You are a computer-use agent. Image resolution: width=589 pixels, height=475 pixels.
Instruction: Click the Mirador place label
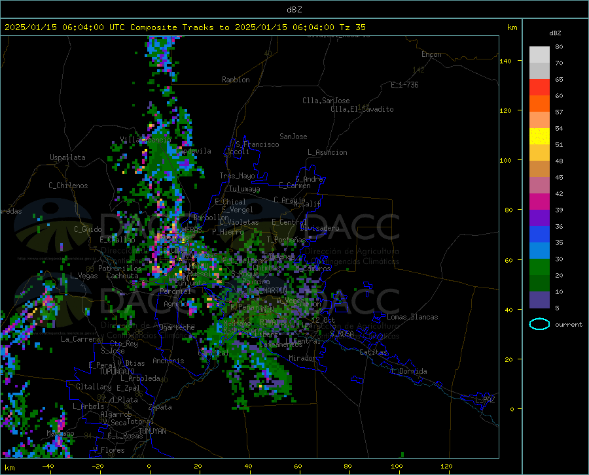(302, 358)
